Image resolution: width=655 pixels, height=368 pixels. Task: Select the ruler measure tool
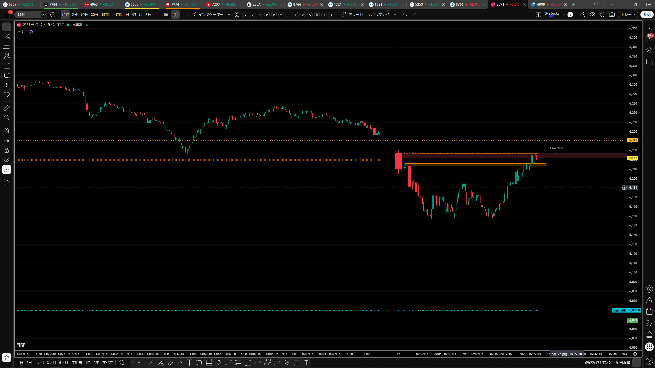(x=7, y=108)
